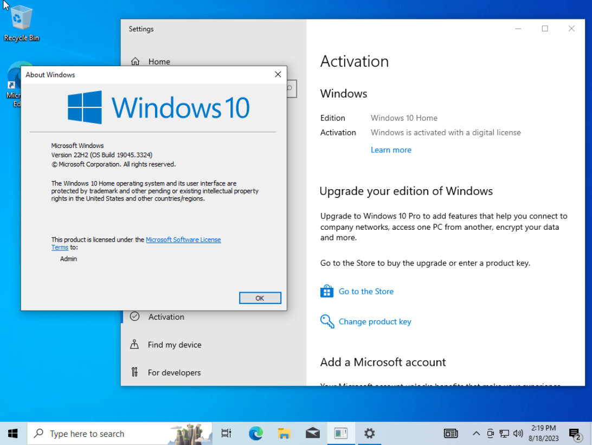Open Recycle Bin desktop icon
This screenshot has height=445, width=592.
22,23
